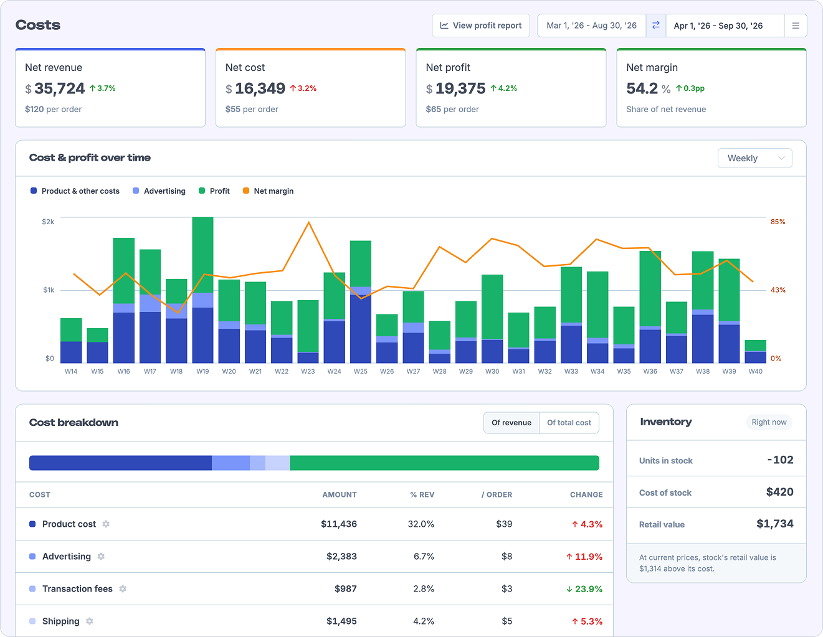Open Advertising settings gear
The image size is (823, 637).
click(x=101, y=557)
